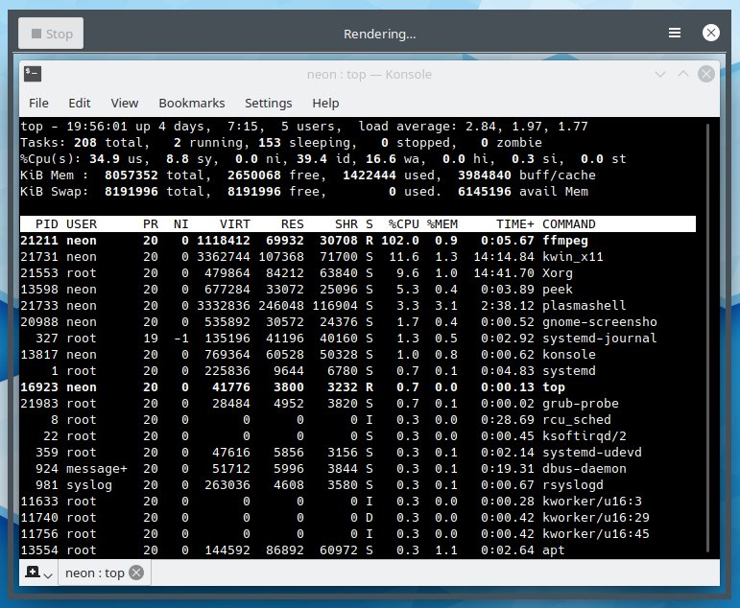Click the new tab icon in Konsole
Screen dimensions: 740x608
pos(33,573)
